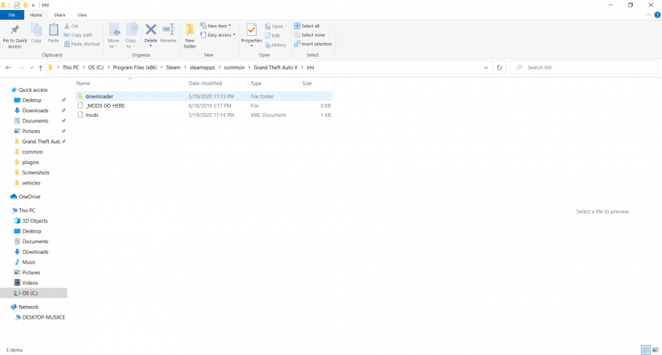Open the plugins folder in sidebar

[30, 163]
